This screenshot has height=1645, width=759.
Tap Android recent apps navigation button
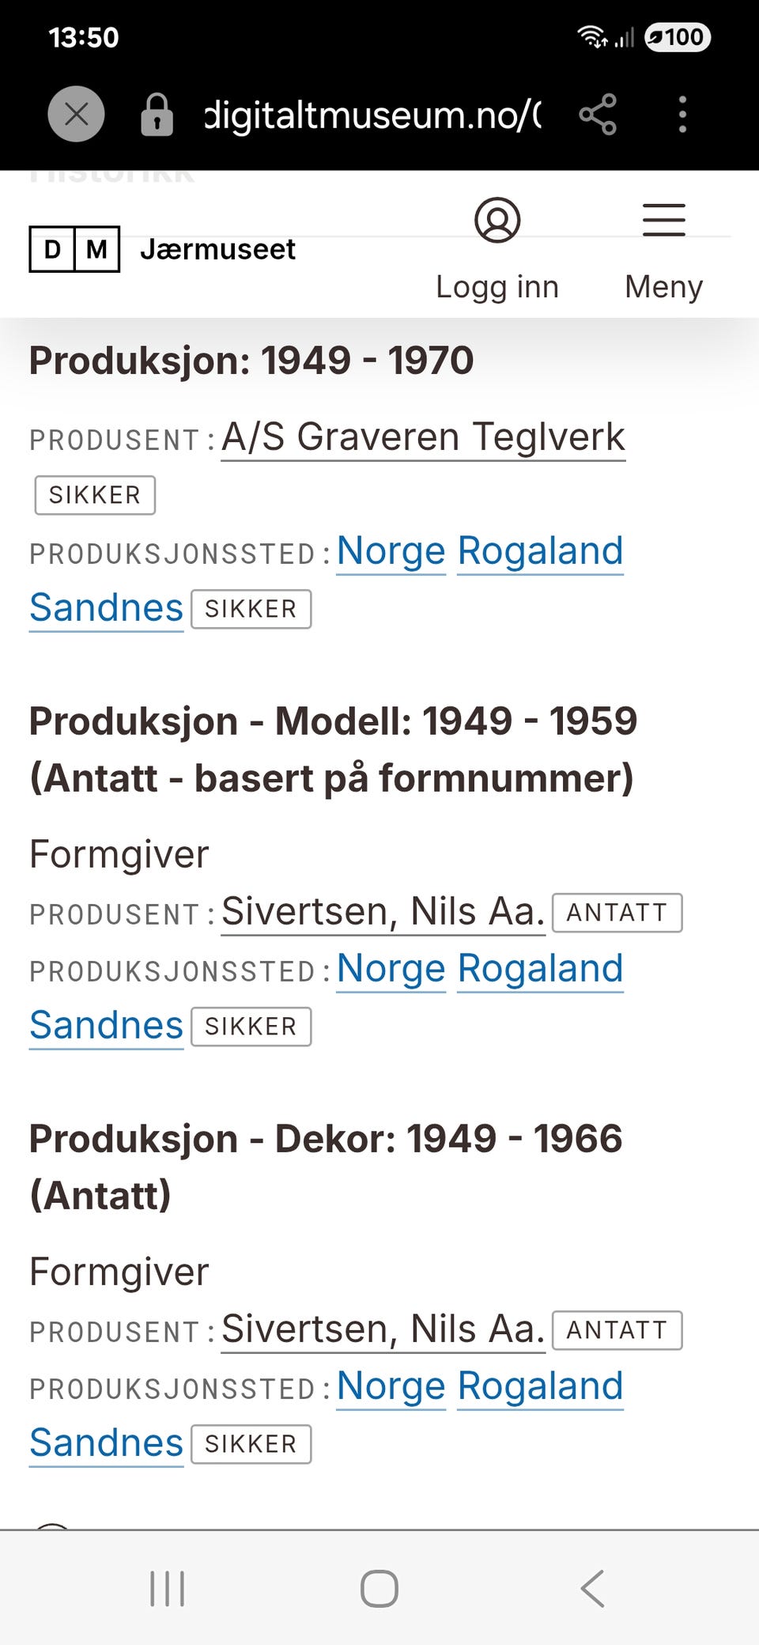point(168,1588)
